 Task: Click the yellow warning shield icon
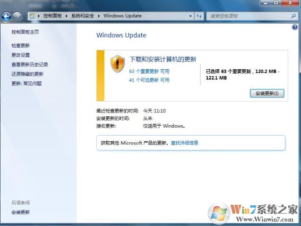118,64
